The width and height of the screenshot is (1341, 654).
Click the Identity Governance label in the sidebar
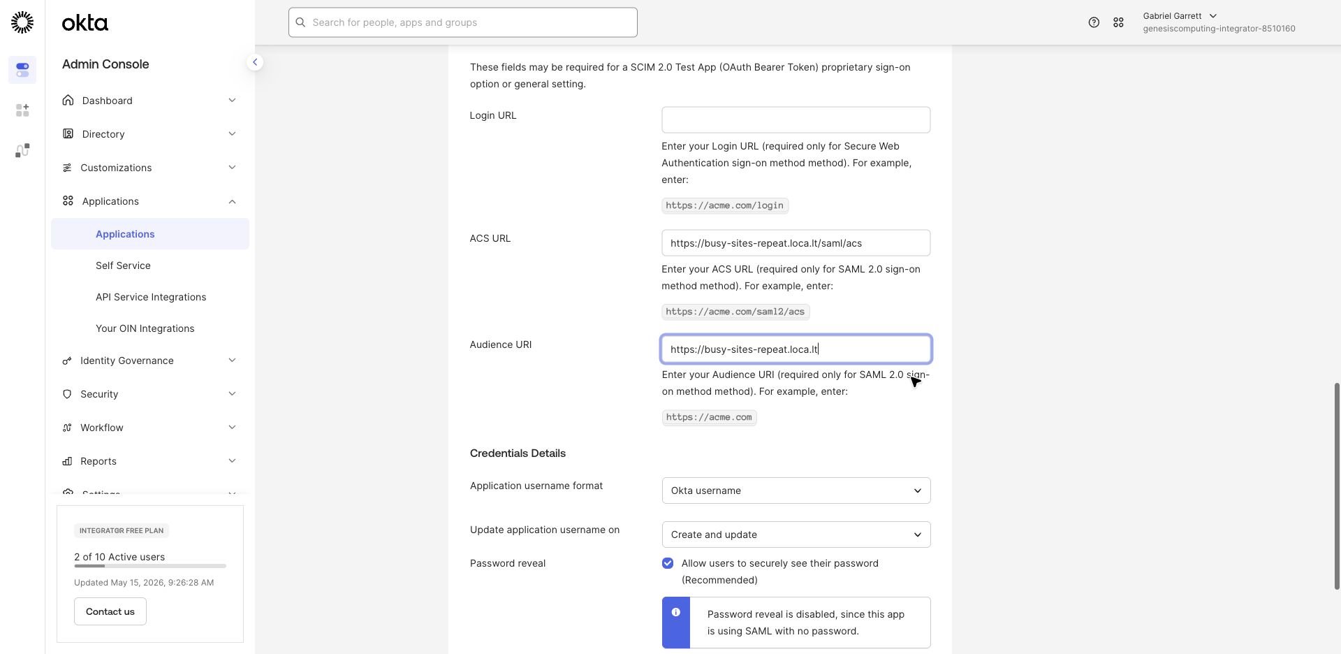pyautogui.click(x=127, y=361)
